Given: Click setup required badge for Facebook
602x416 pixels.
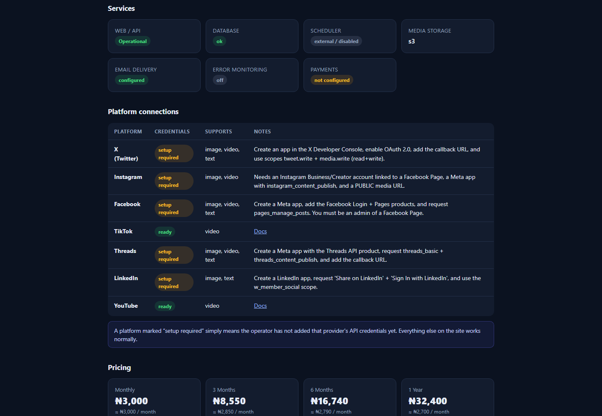Looking at the screenshot, I should (x=174, y=208).
